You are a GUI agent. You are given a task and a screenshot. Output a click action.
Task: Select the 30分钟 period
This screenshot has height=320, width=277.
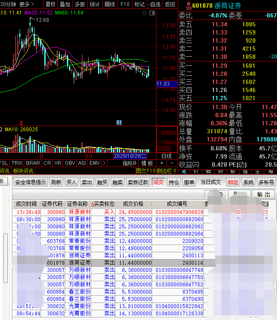(8, 4)
